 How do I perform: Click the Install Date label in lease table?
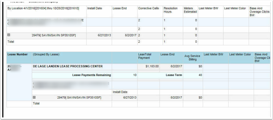(120, 92)
